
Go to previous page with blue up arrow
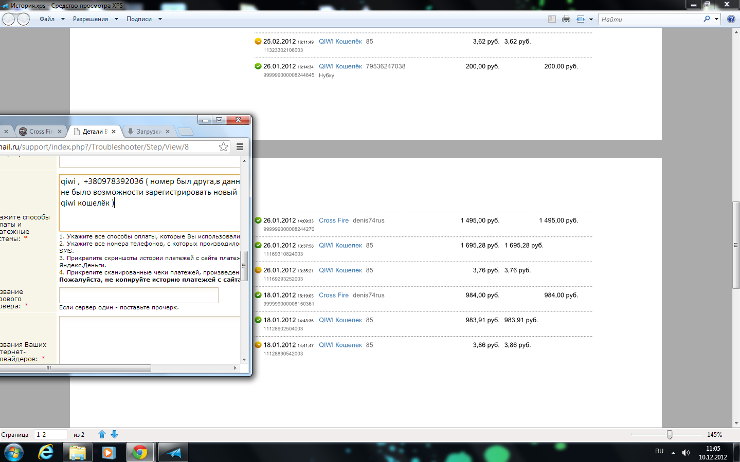102,434
